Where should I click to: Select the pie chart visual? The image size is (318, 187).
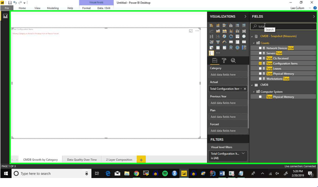pos(224,37)
